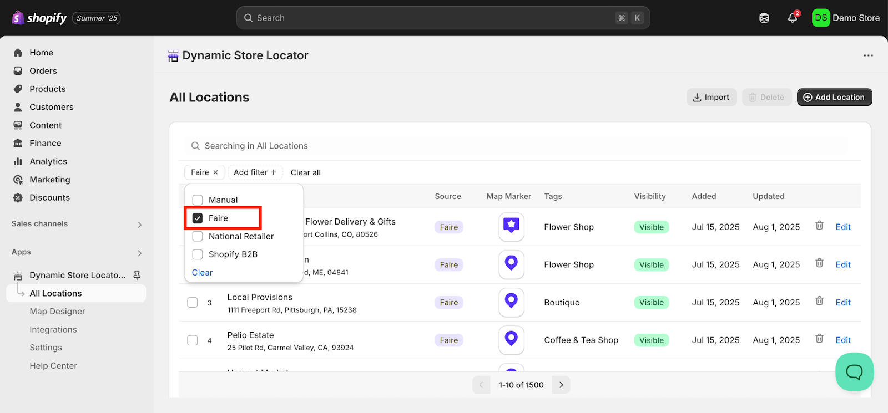Click the map marker icon in Pelio Estate row
This screenshot has width=888, height=413.
click(x=511, y=340)
